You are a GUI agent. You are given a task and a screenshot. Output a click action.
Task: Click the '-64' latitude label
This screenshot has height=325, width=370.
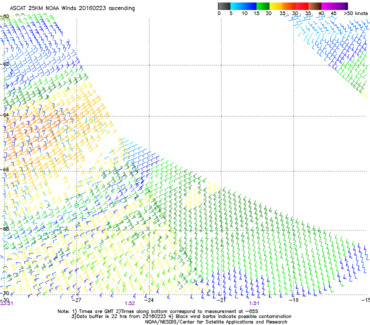coord(4,115)
